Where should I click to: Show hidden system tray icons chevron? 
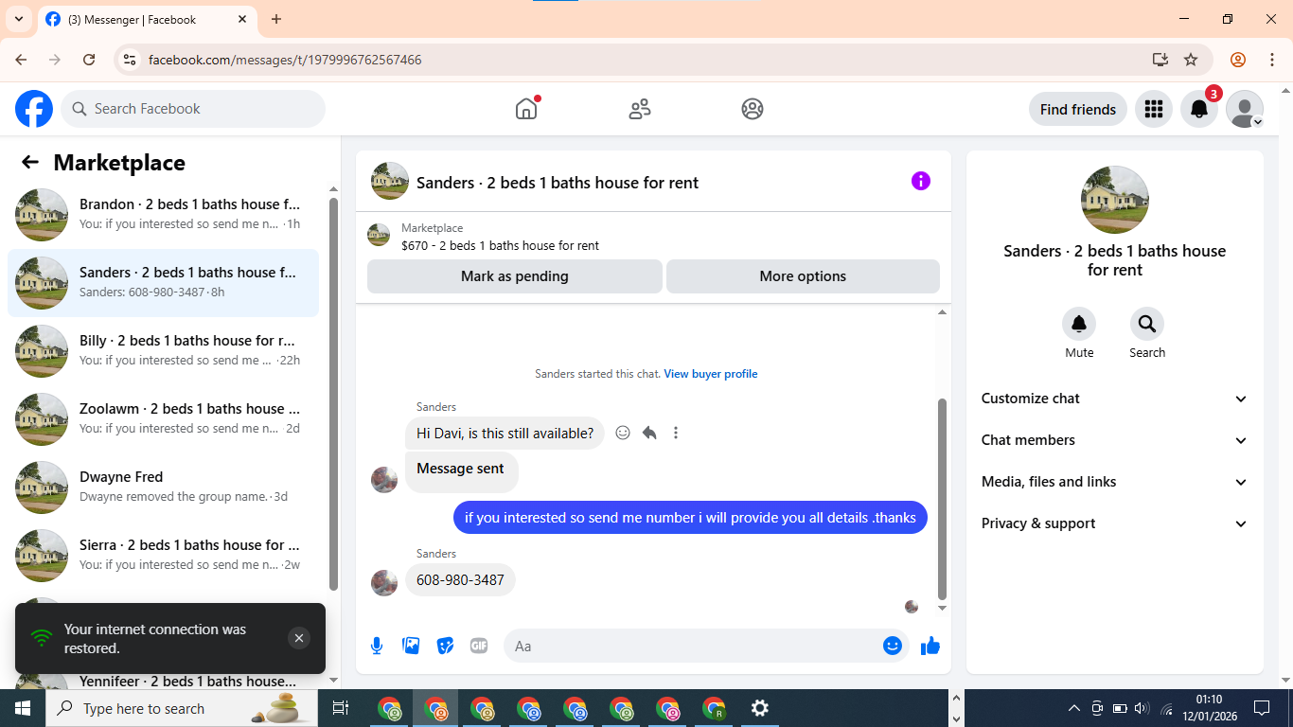[x=1074, y=708]
